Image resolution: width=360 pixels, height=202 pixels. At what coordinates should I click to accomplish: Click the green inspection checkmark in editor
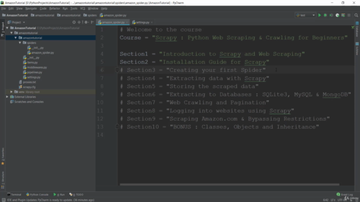click(x=353, y=27)
